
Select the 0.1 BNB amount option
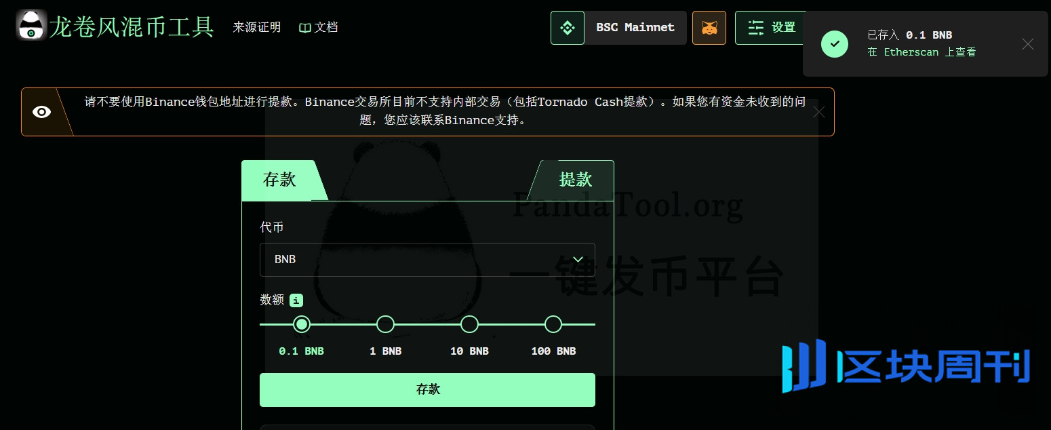click(x=302, y=325)
